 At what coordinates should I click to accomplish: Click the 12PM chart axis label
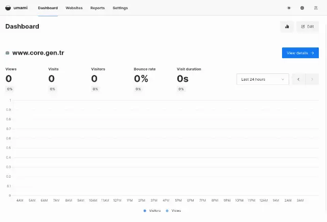(x=117, y=201)
